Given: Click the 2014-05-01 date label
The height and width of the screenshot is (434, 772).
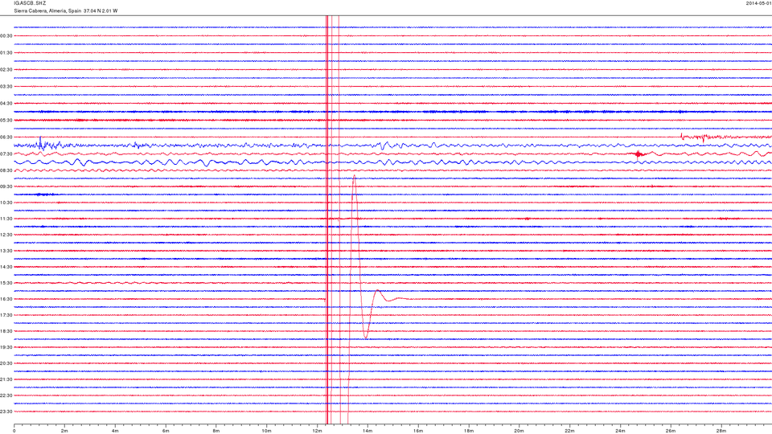Looking at the screenshot, I should pos(758,3).
